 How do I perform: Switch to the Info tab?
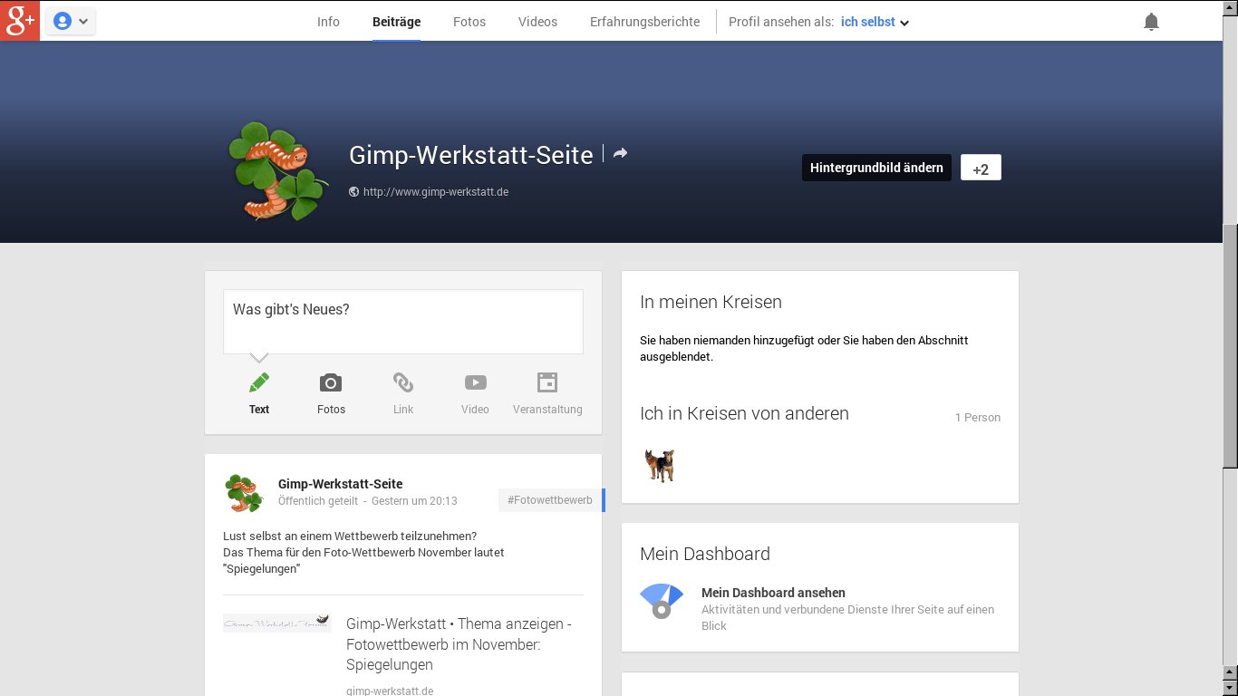pyautogui.click(x=328, y=22)
